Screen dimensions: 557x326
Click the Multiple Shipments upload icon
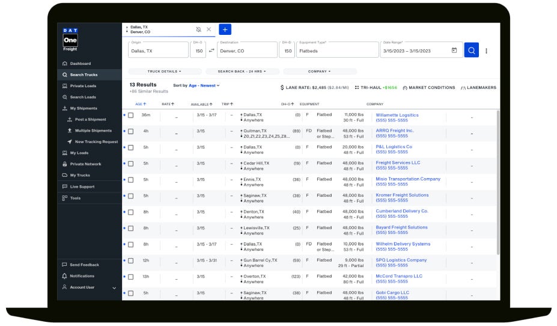click(x=70, y=131)
